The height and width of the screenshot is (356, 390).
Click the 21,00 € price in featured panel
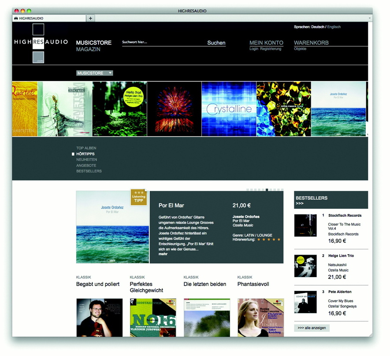pyautogui.click(x=241, y=205)
